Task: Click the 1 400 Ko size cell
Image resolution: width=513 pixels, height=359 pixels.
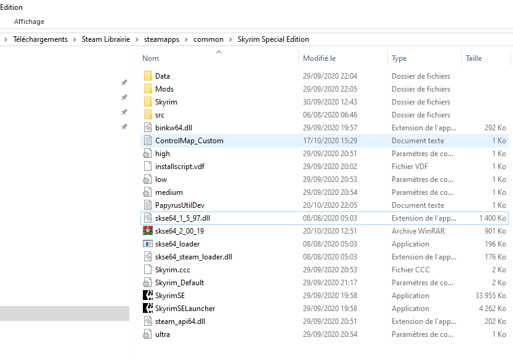Action: point(493,218)
